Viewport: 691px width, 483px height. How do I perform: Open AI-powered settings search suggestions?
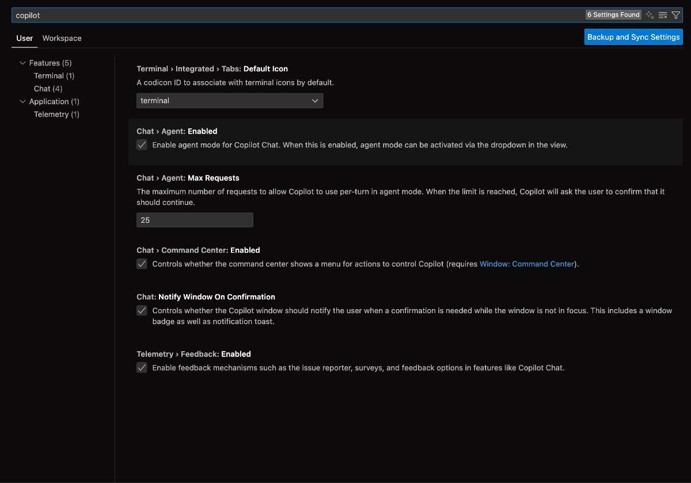coord(650,14)
